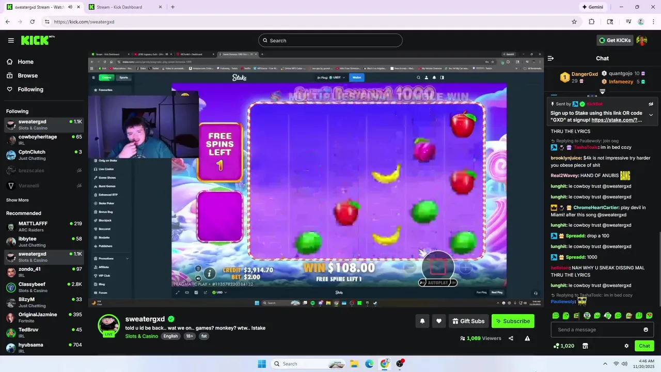Image resolution: width=661 pixels, height=372 pixels.
Task: Click the Get KICKs button
Action: (x=615, y=40)
